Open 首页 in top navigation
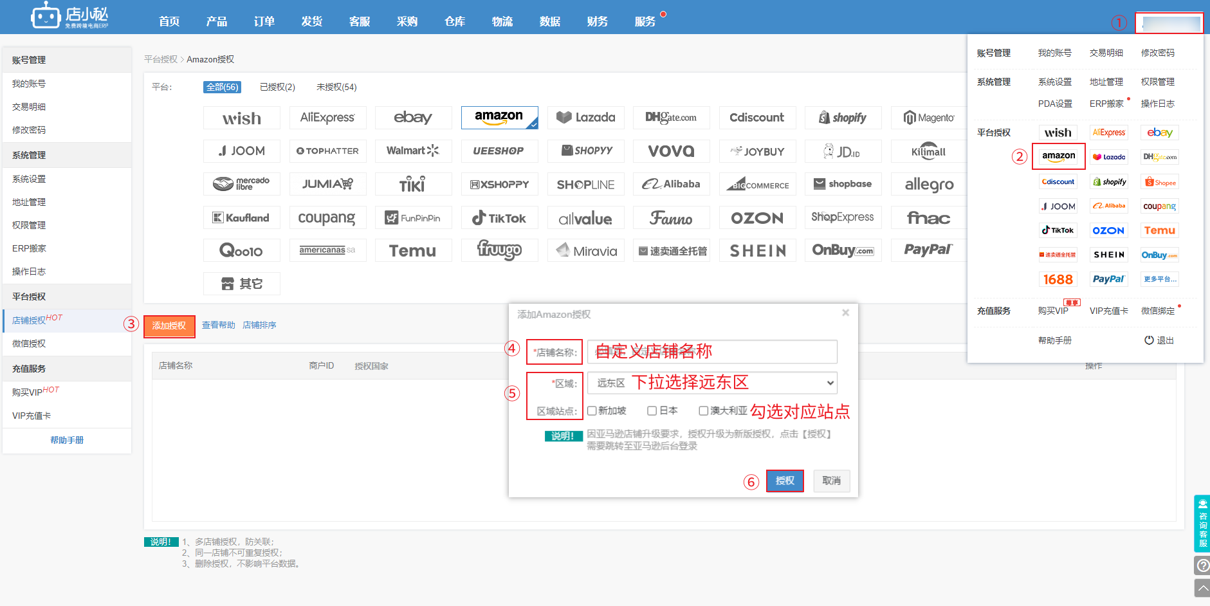 coord(169,21)
